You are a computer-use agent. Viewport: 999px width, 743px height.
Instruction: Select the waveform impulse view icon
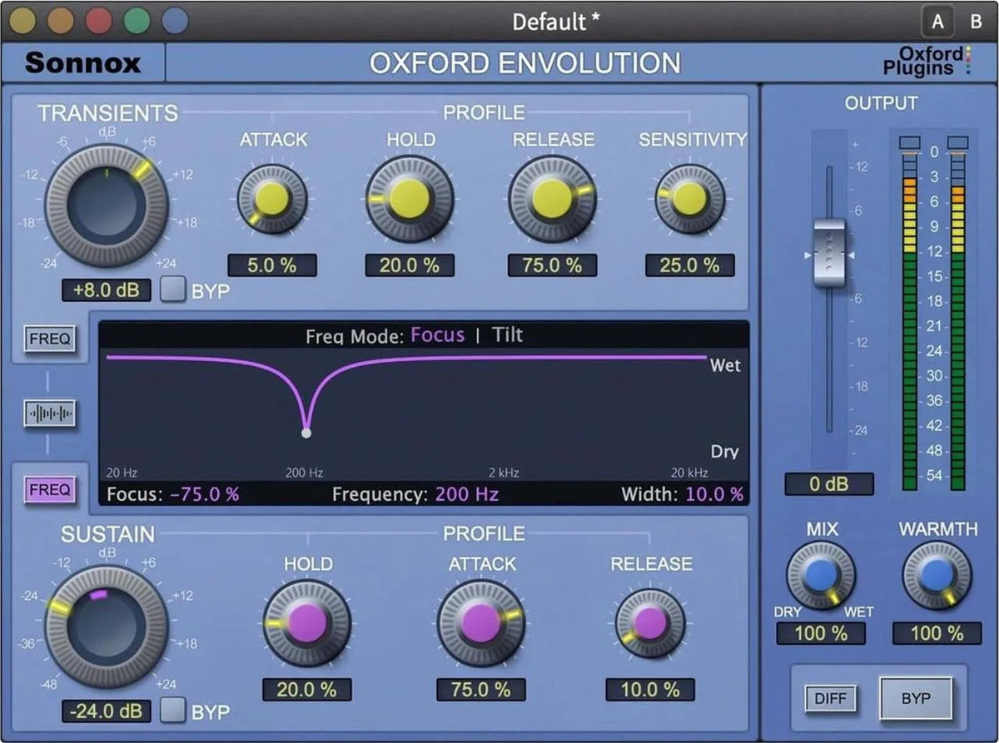(x=48, y=414)
